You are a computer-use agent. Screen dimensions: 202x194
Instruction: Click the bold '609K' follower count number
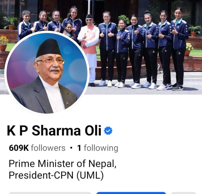(x=19, y=148)
